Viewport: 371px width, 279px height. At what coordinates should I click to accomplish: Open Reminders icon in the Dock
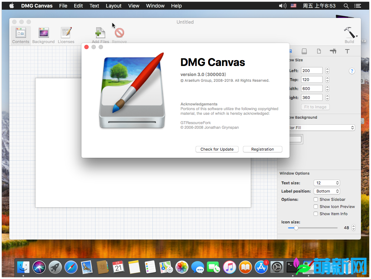coord(150,267)
